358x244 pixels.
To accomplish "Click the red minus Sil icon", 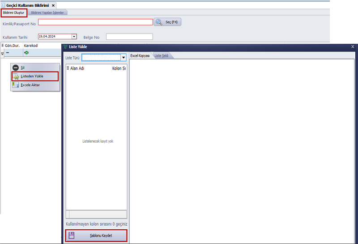I will [16, 67].
